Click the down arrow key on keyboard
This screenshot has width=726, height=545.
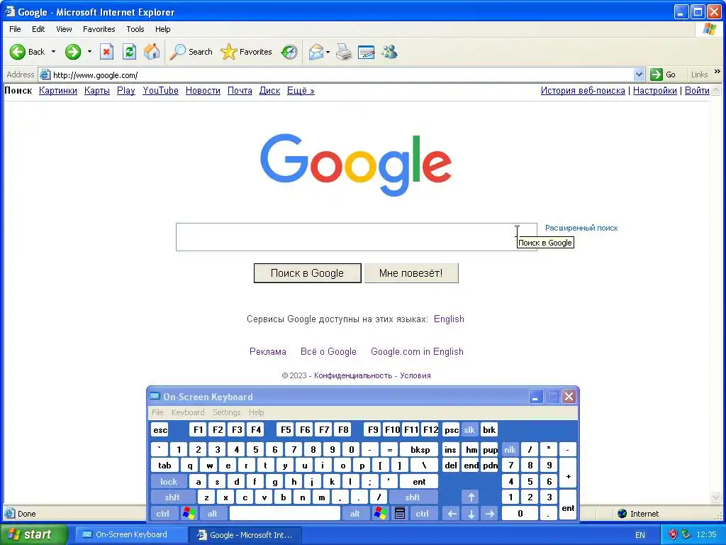(471, 514)
